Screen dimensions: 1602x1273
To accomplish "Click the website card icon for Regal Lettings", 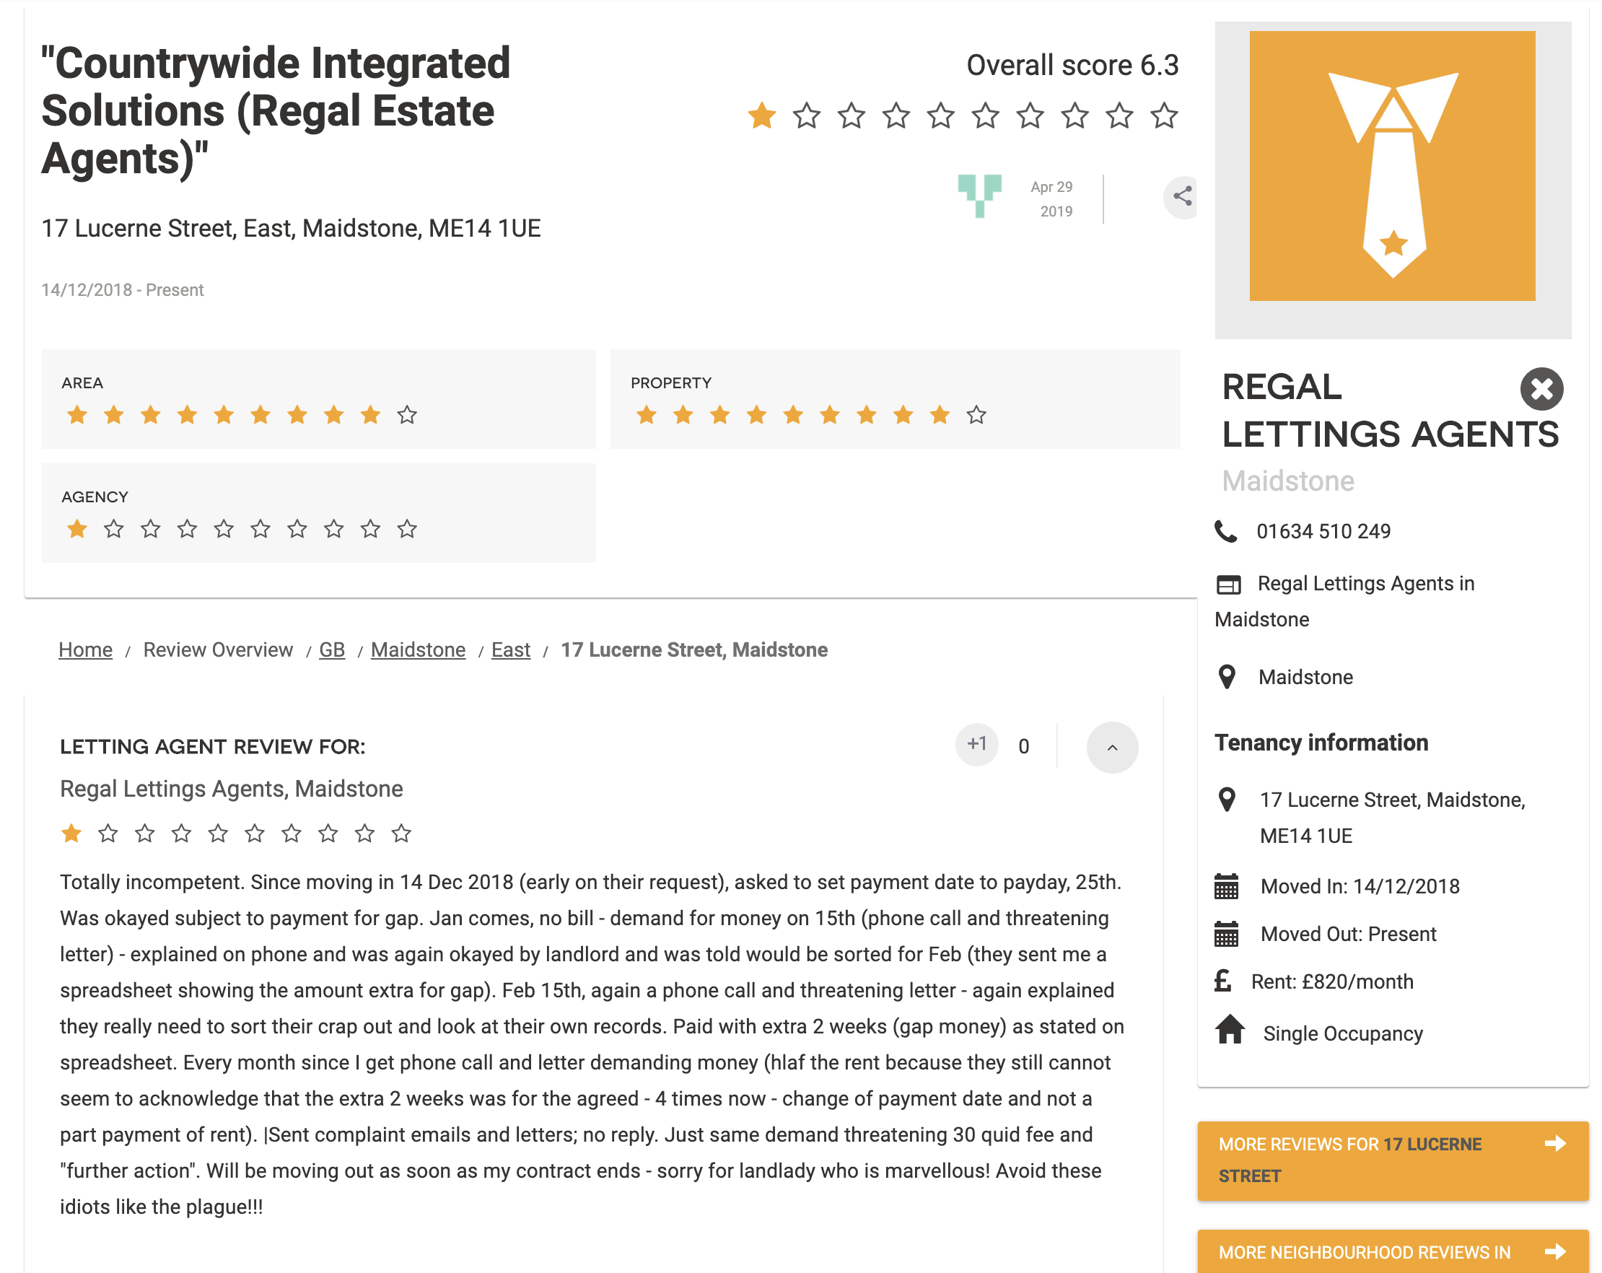I will click(1228, 585).
